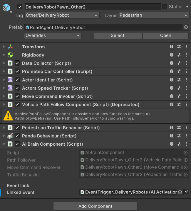
Task: Toggle DeliveryRobotPawn_Other2 active checkbox
Action: pos(20,7)
